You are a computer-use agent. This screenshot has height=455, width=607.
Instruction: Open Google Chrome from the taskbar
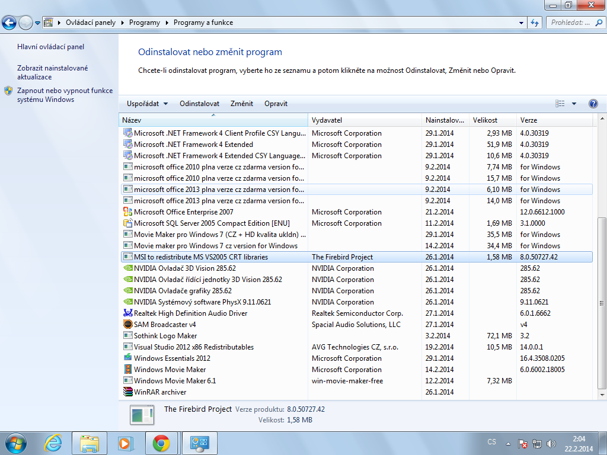(x=161, y=443)
